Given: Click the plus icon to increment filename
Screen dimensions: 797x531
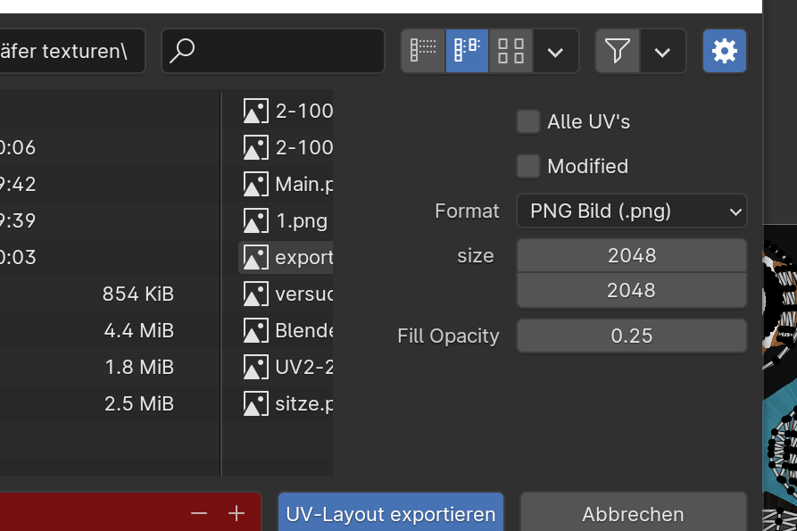Looking at the screenshot, I should coord(237,513).
